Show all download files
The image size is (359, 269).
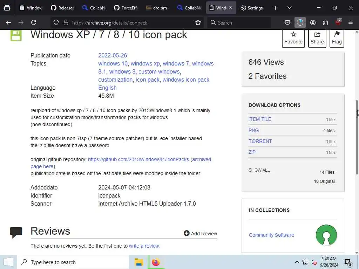point(259,170)
